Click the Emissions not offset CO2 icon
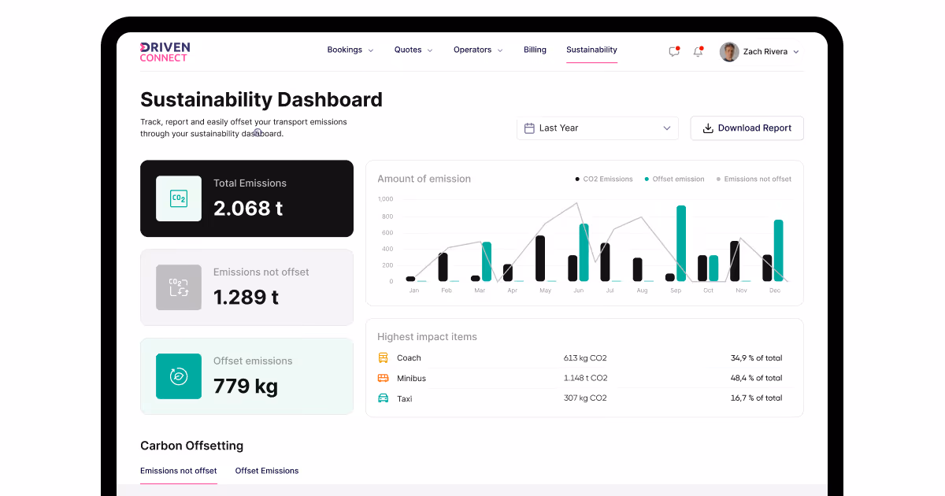The image size is (945, 496). [x=179, y=287]
